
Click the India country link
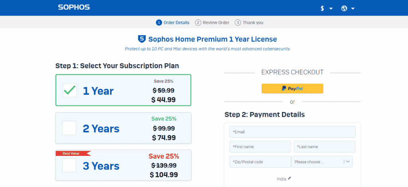pyautogui.click(x=282, y=179)
